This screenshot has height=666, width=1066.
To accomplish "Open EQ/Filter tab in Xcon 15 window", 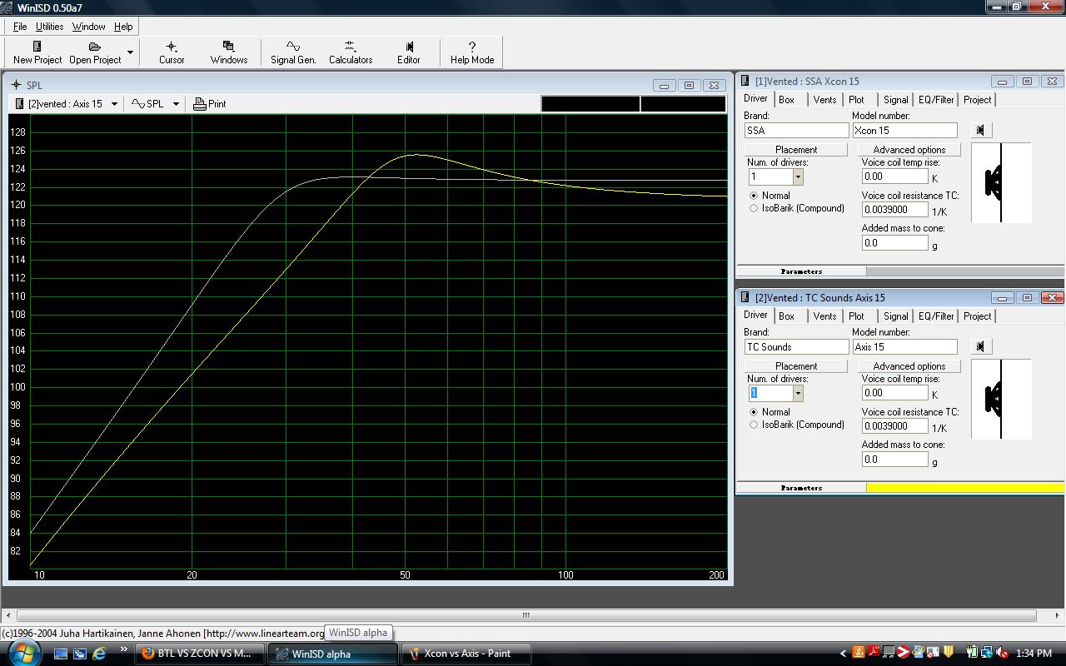I will pyautogui.click(x=936, y=100).
